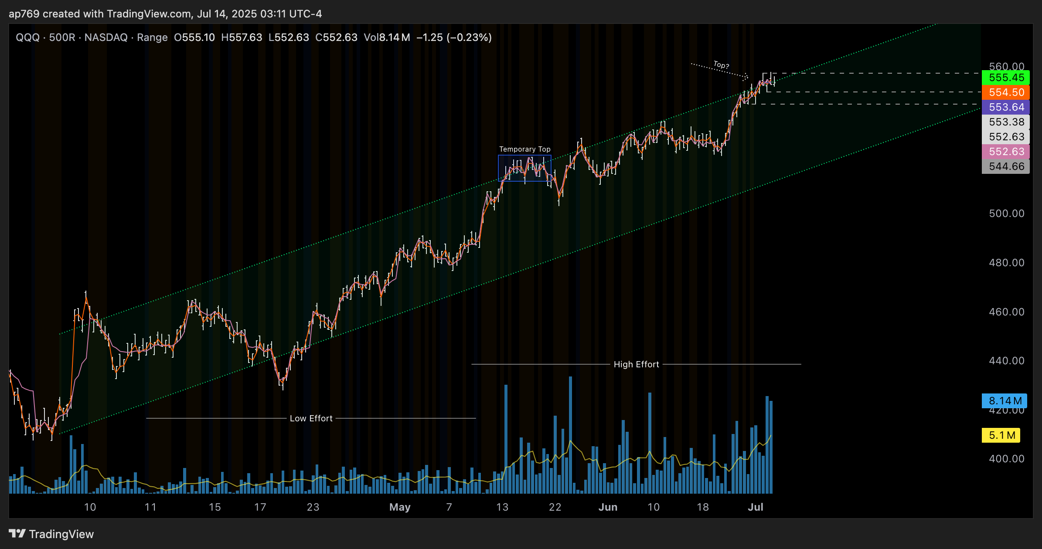Click the NASDAQ exchange label
1042x549 pixels.
tap(106, 37)
